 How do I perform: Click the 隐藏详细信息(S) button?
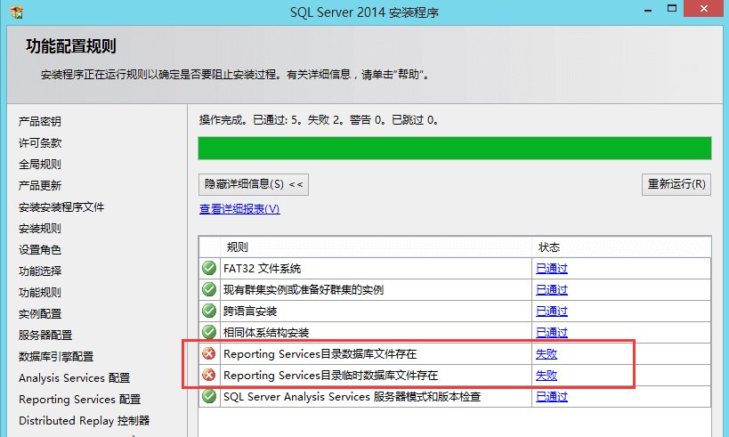point(254,184)
